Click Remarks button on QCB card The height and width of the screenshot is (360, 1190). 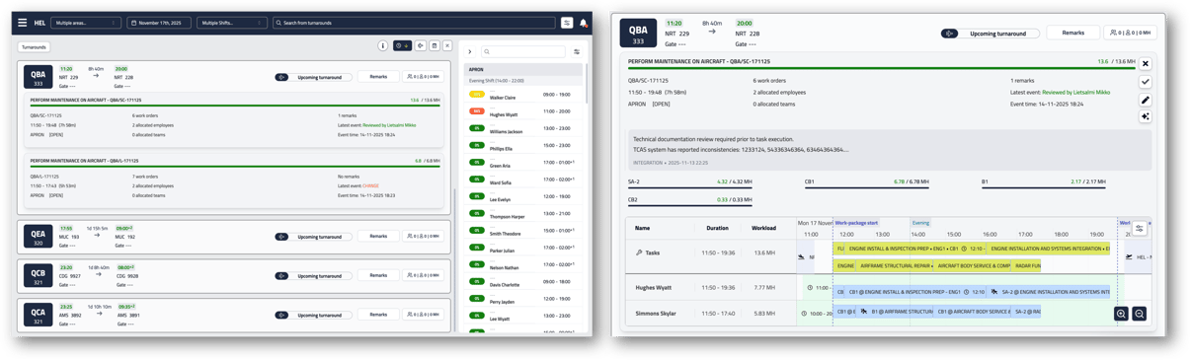pos(378,275)
